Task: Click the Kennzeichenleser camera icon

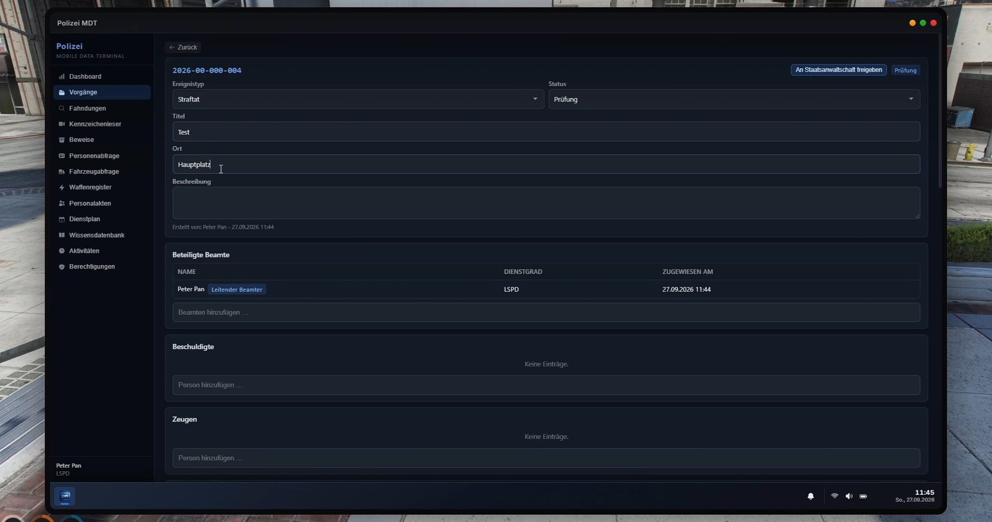Action: click(62, 124)
